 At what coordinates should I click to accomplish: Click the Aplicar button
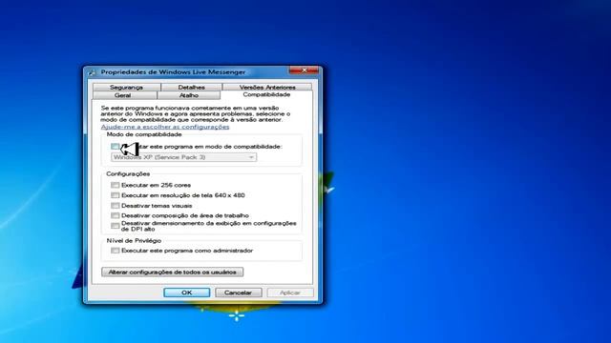click(290, 293)
